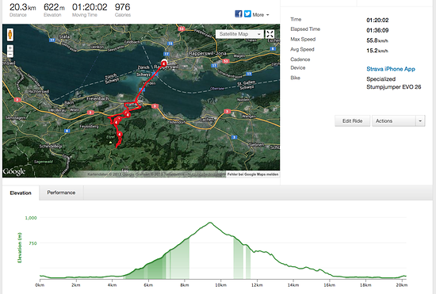Open the Street View pegman icon
Viewport: 436px width, 294px height.
[x=10, y=35]
